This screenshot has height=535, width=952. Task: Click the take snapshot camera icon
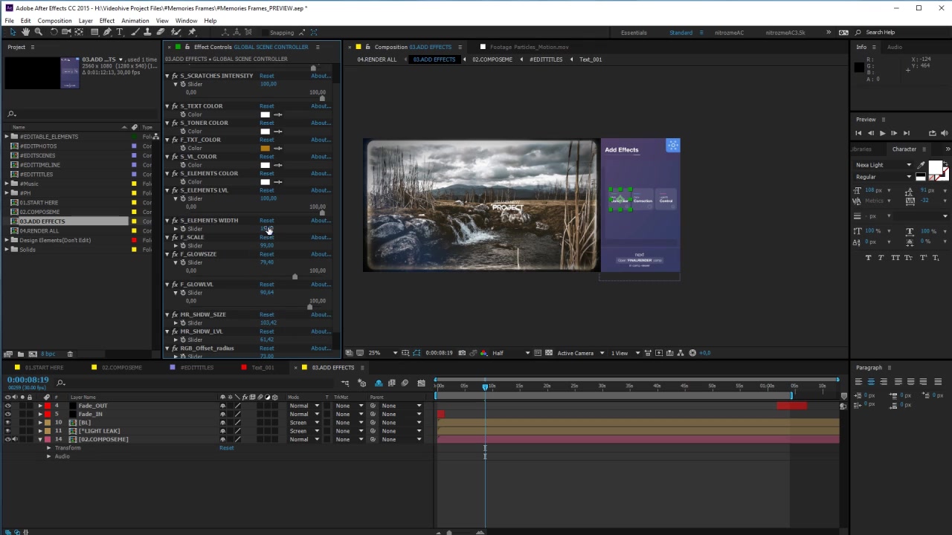click(x=462, y=353)
